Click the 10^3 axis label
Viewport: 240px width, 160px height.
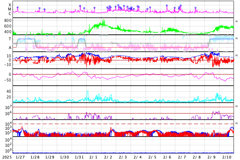click(8, 128)
